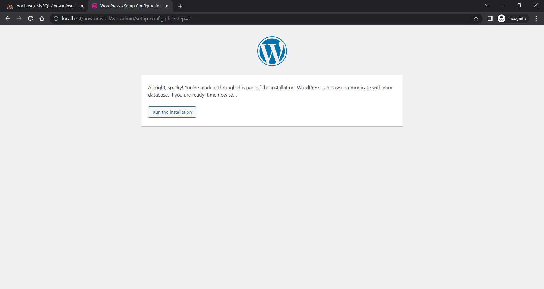Open a new tab with the plus button
This screenshot has width=544, height=289.
180,6
